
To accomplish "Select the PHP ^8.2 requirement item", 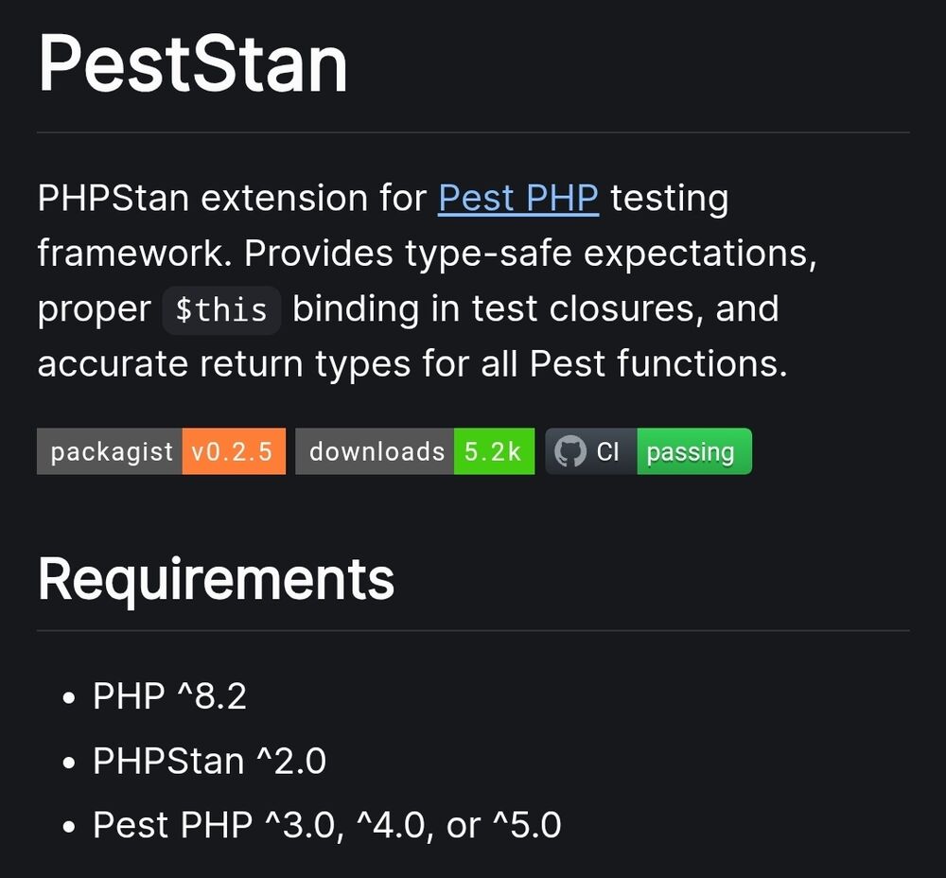I will point(169,696).
